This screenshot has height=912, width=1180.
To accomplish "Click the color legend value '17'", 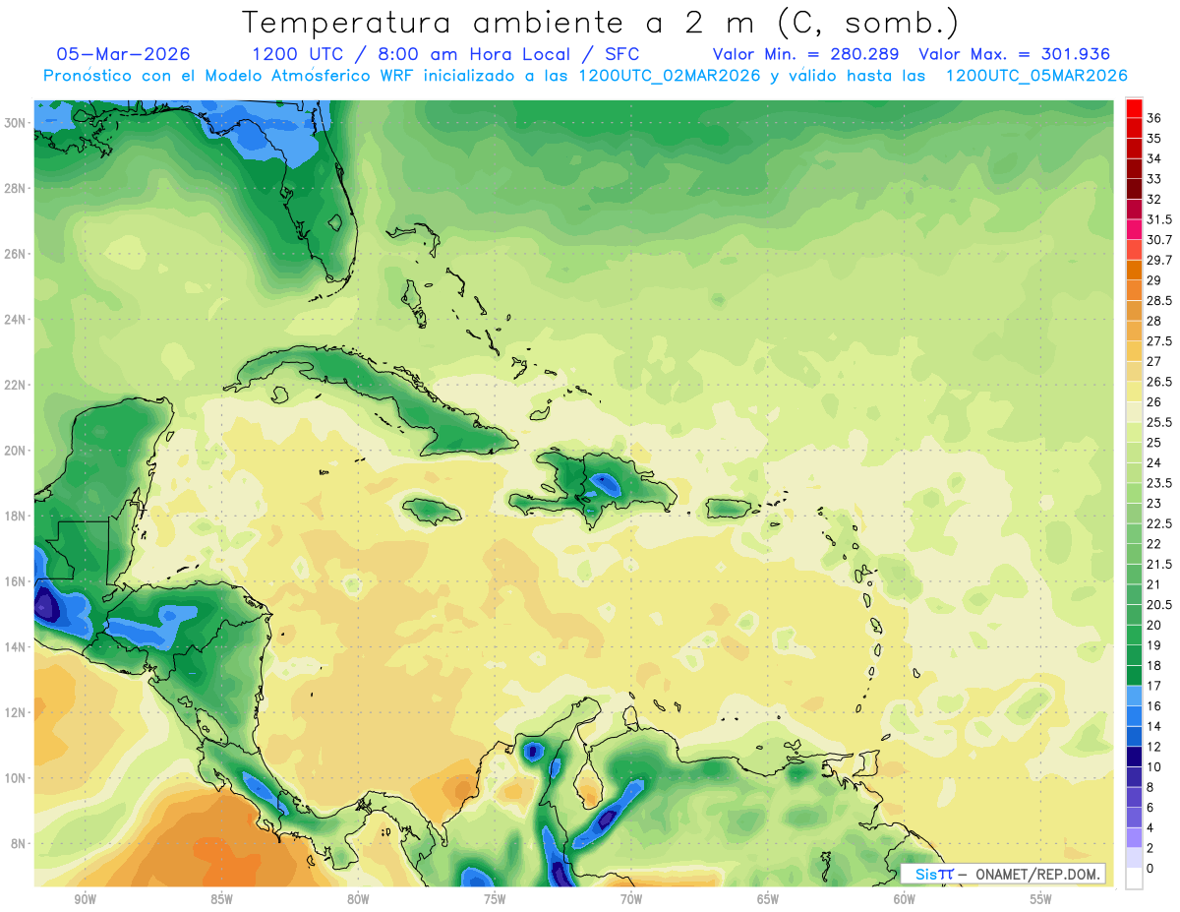I will (1154, 686).
